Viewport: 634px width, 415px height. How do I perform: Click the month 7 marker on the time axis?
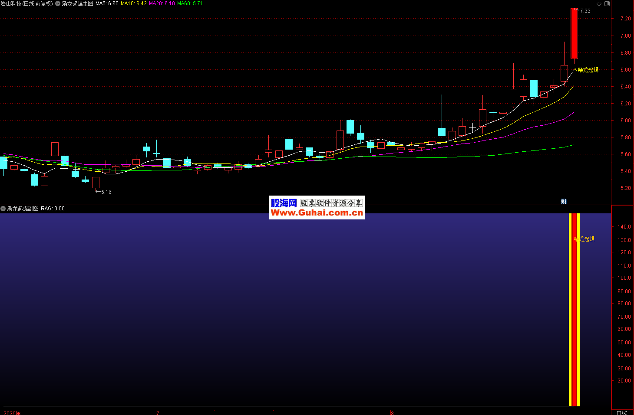[158, 413]
